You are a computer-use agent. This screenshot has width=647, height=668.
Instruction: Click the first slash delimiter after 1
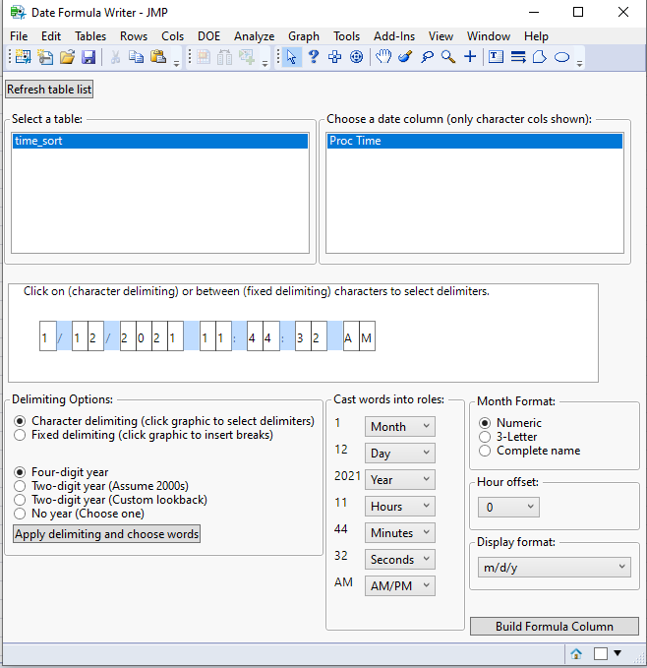[x=64, y=336]
